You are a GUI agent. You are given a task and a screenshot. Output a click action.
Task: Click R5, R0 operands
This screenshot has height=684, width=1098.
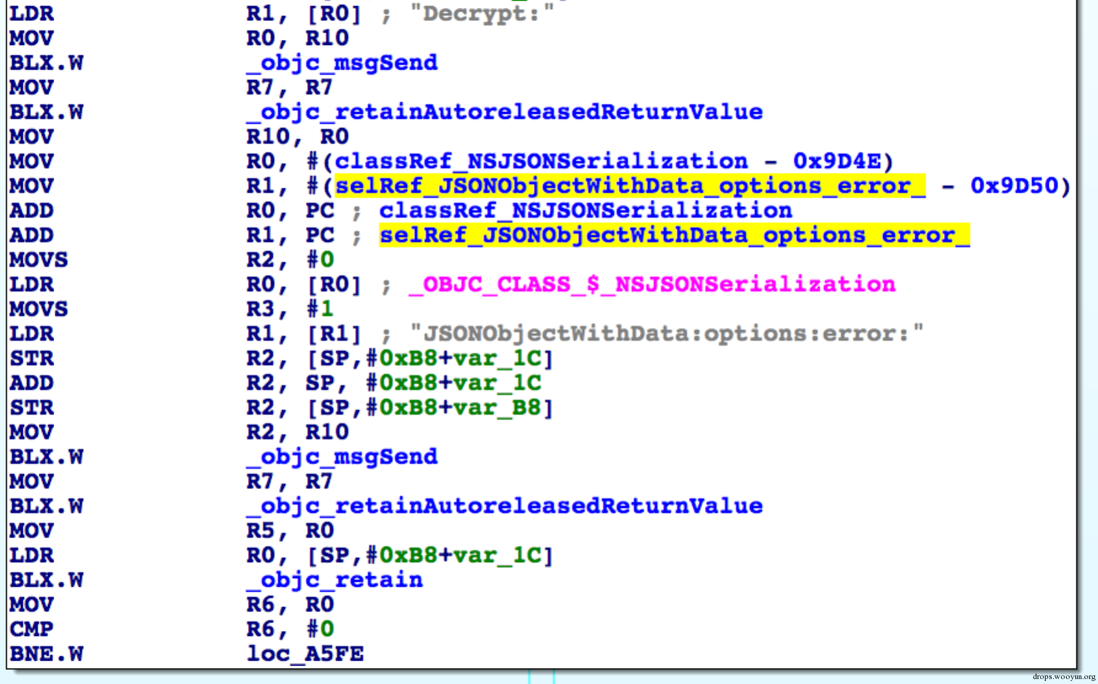click(x=290, y=530)
